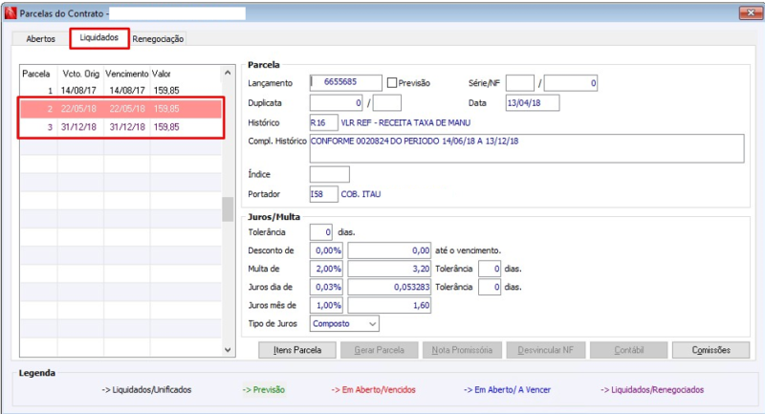Click the Vencimento column header
Screen dimensions: 765x414
coord(127,74)
